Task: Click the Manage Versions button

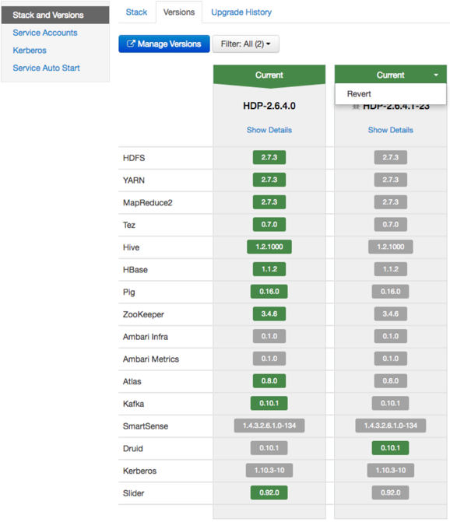Action: click(x=164, y=44)
